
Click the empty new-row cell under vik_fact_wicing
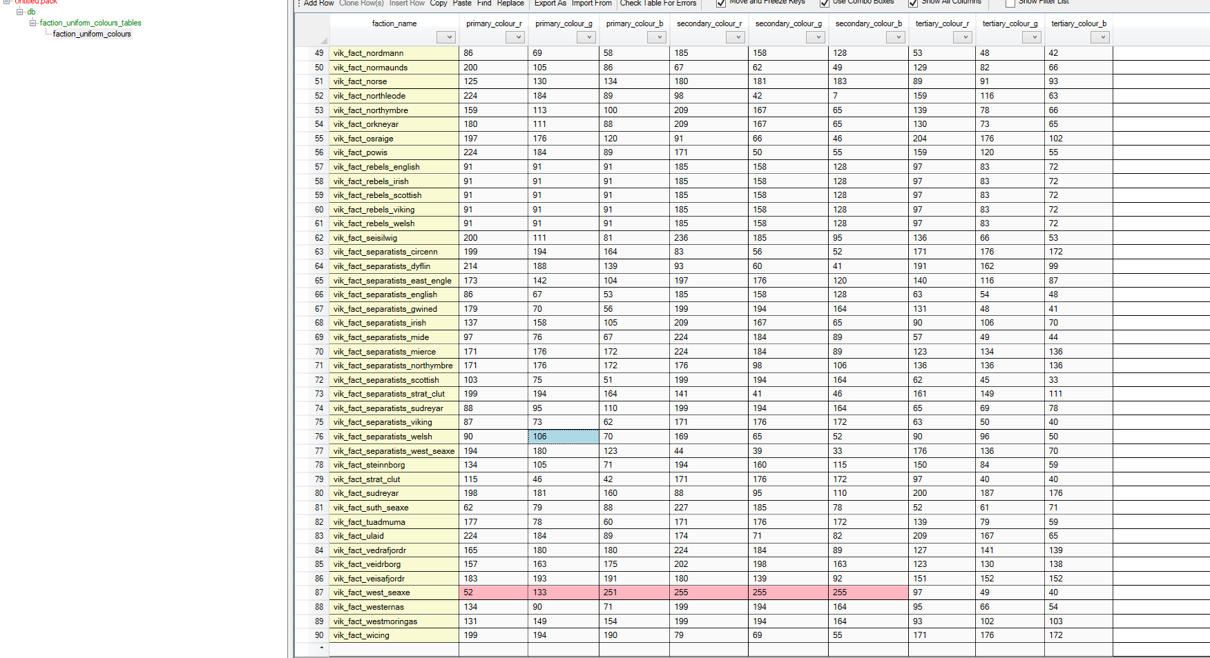click(394, 649)
